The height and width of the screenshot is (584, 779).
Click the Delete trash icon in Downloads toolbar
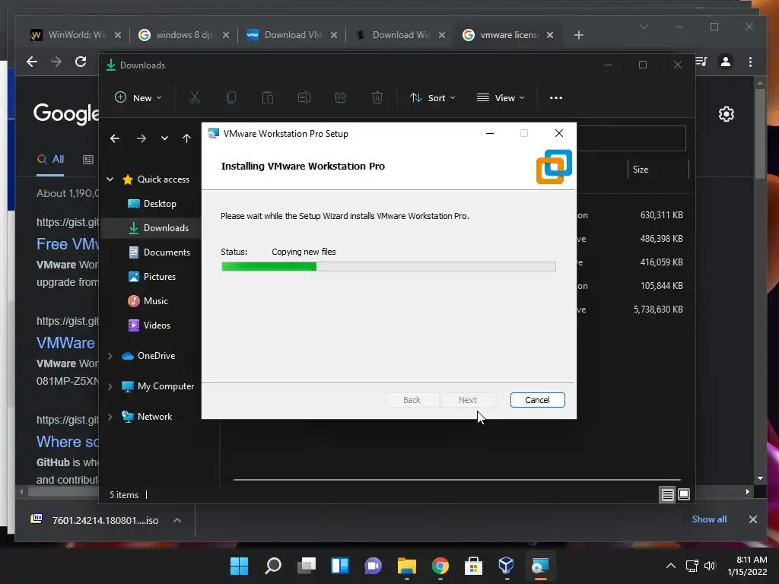click(x=377, y=98)
